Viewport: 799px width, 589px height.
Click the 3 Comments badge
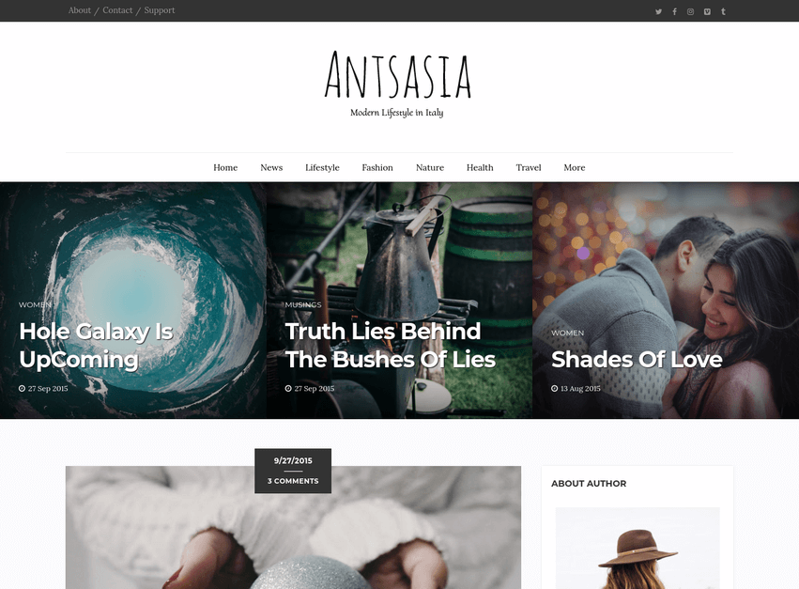pyautogui.click(x=293, y=481)
